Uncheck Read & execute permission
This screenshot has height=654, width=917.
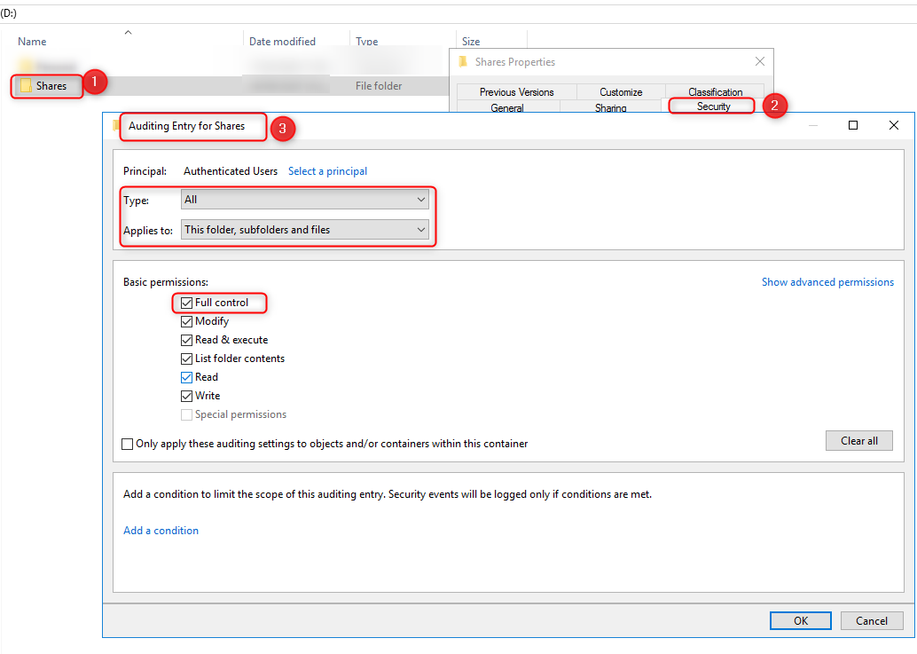click(186, 341)
